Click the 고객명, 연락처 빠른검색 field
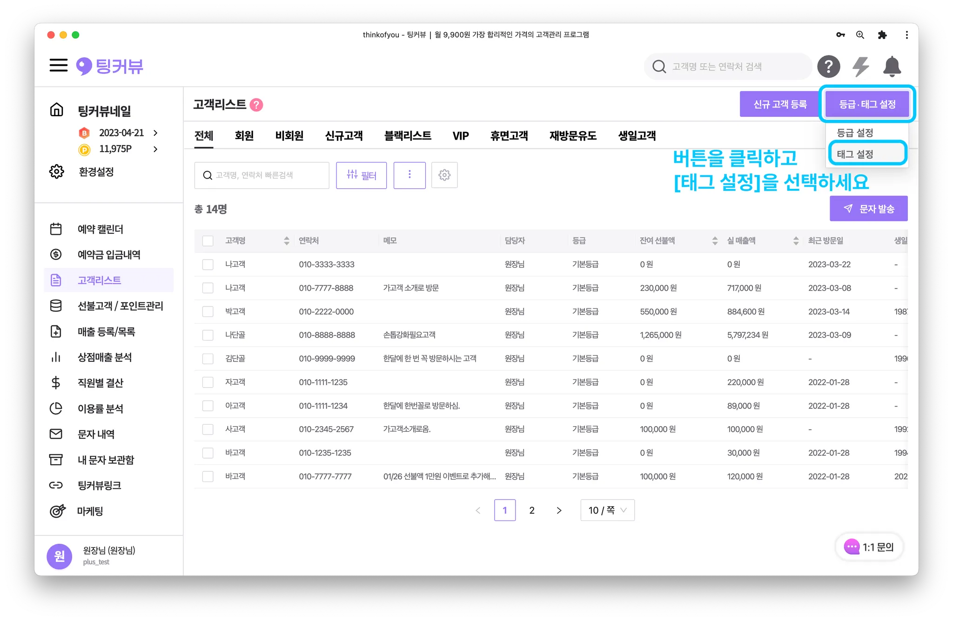Viewport: 953px width, 621px height. tap(262, 175)
